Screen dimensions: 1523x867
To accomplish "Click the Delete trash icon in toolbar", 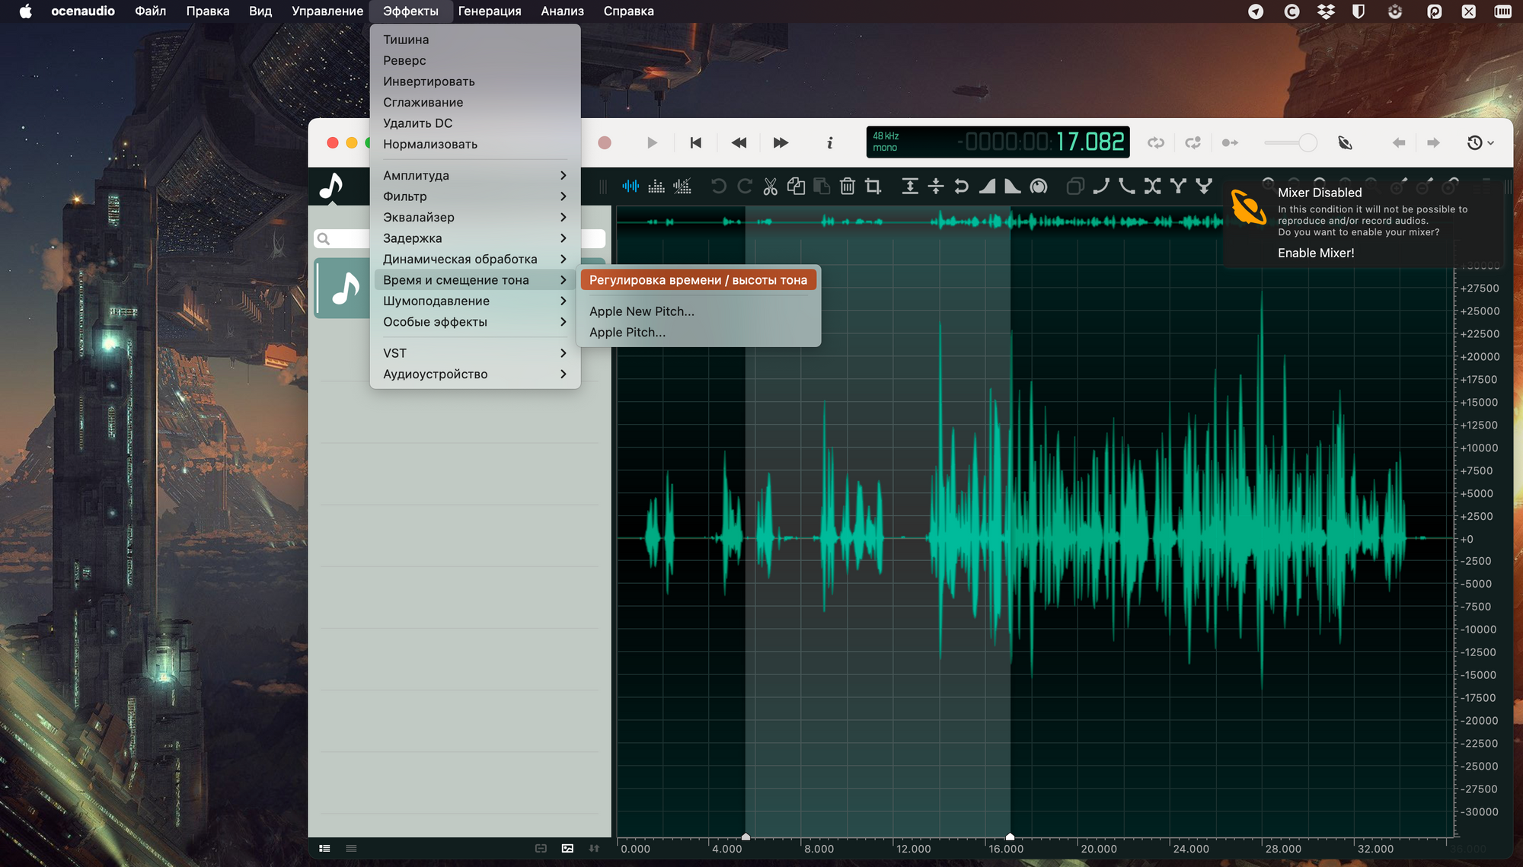I will click(847, 186).
